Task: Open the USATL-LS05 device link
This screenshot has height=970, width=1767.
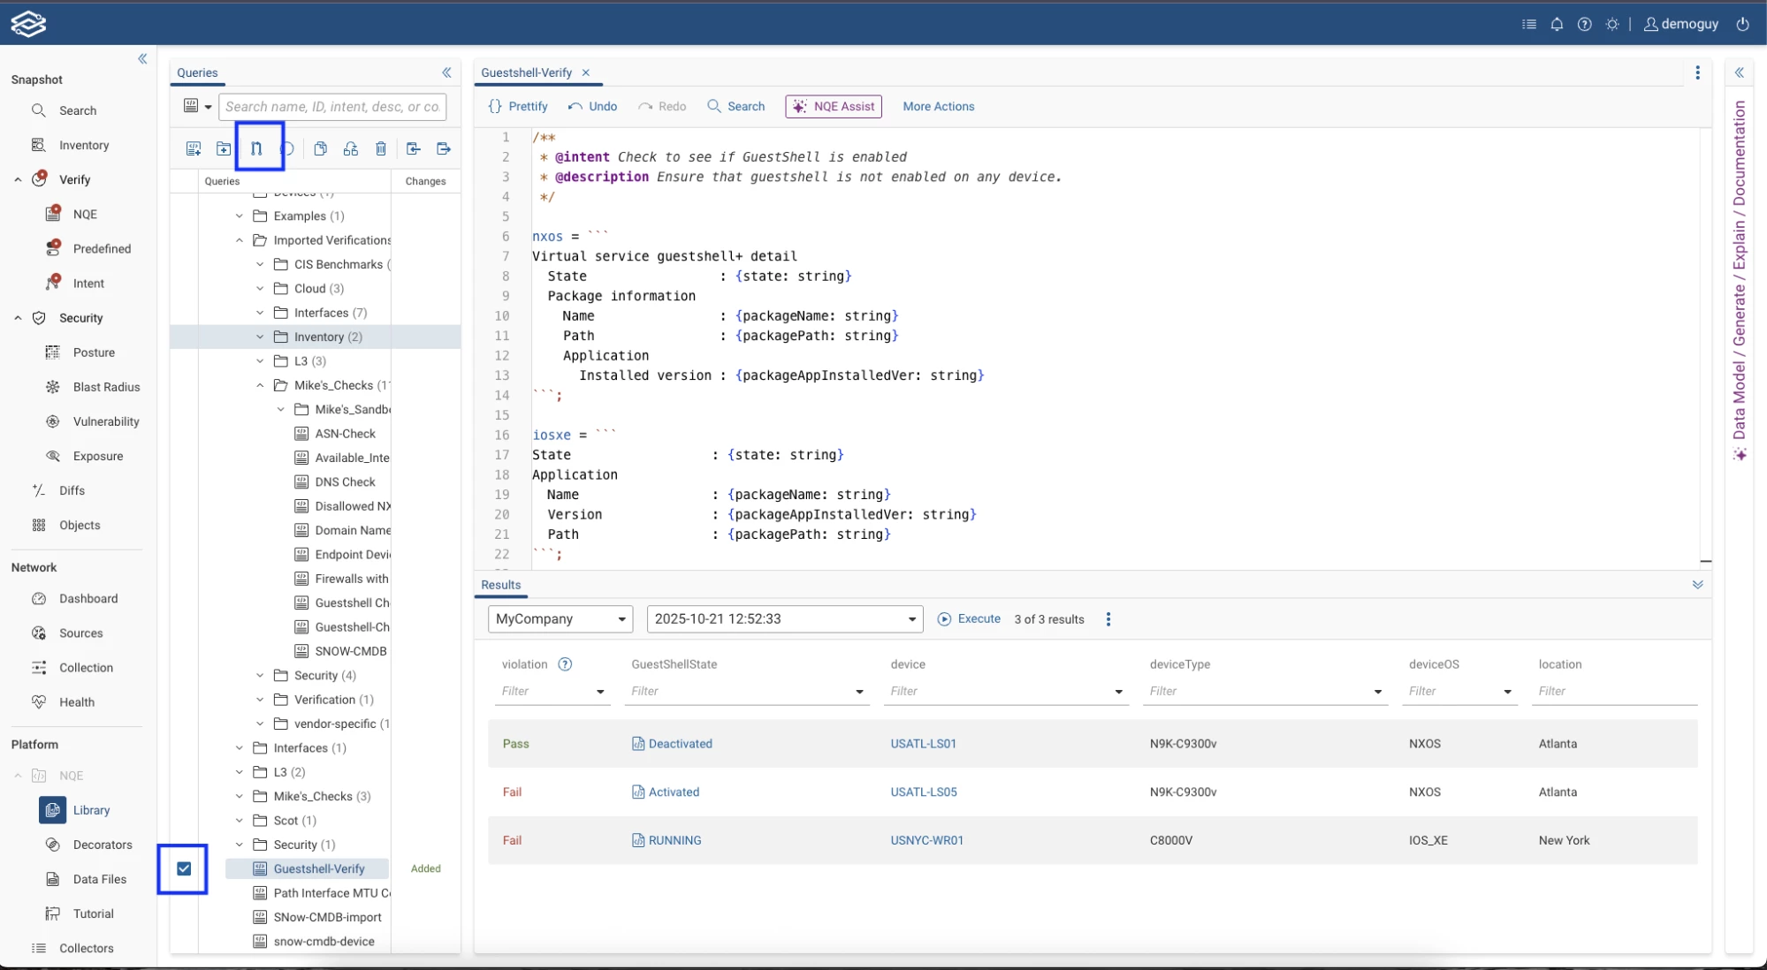Action: click(923, 792)
